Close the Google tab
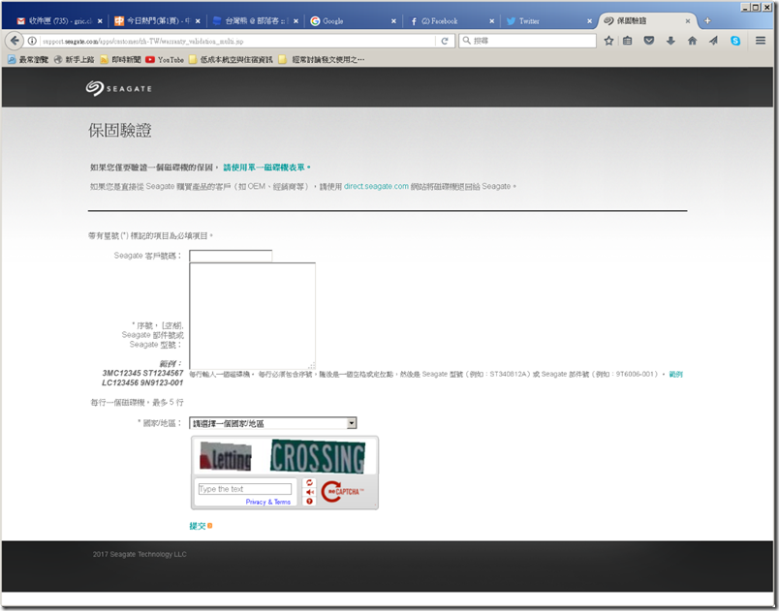Viewport: 779px width, 611px height. (x=393, y=21)
